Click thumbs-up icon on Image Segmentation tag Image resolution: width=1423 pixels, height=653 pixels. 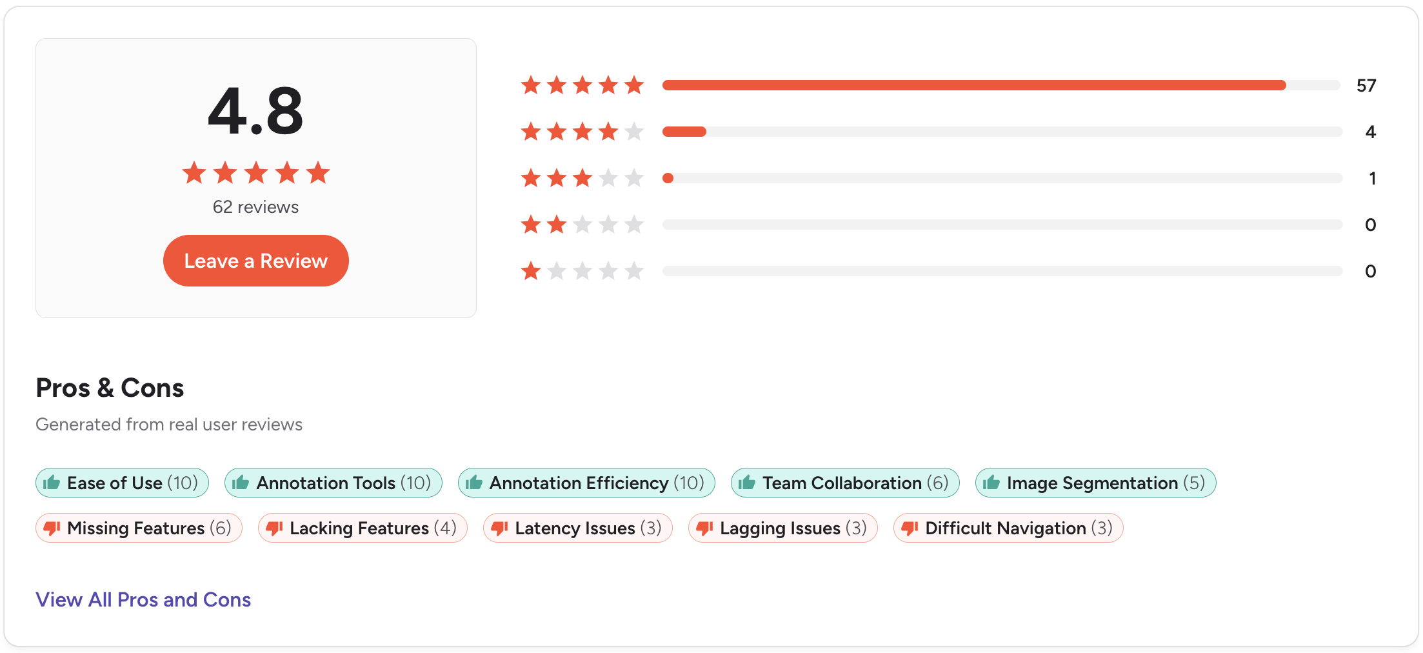[x=991, y=483]
